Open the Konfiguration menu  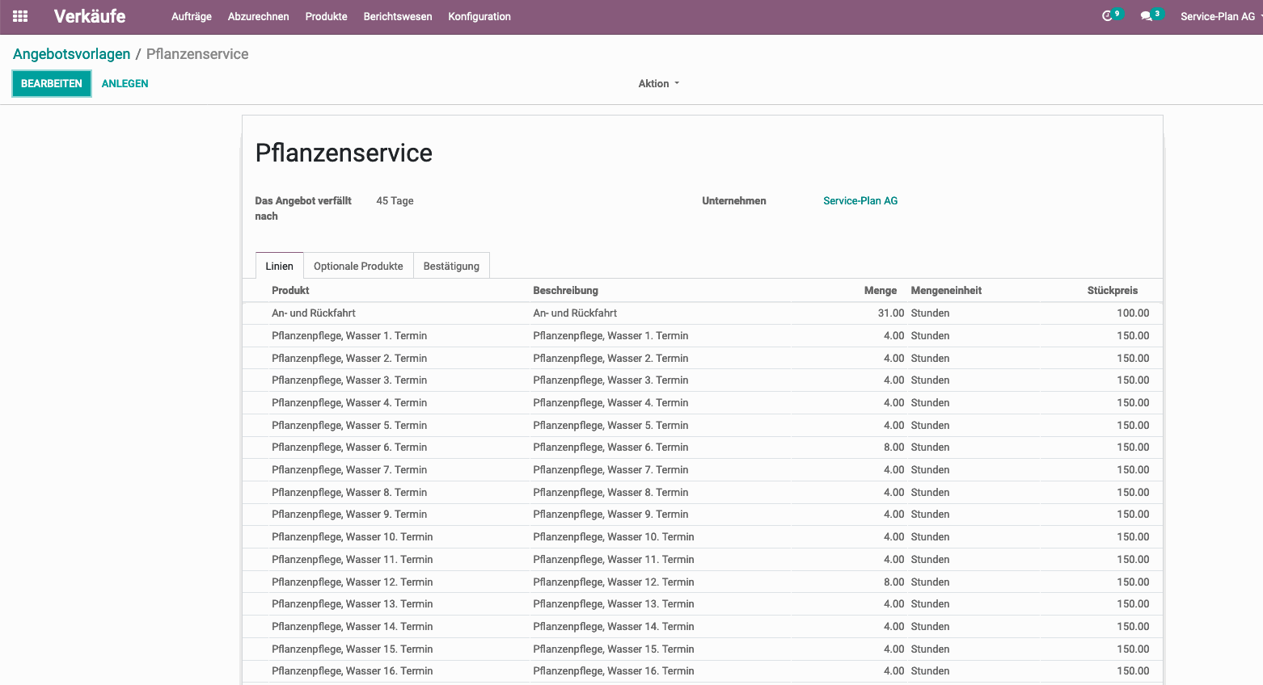[479, 16]
